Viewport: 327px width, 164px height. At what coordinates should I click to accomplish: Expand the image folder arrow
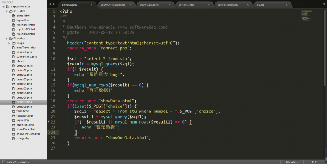point(9,43)
